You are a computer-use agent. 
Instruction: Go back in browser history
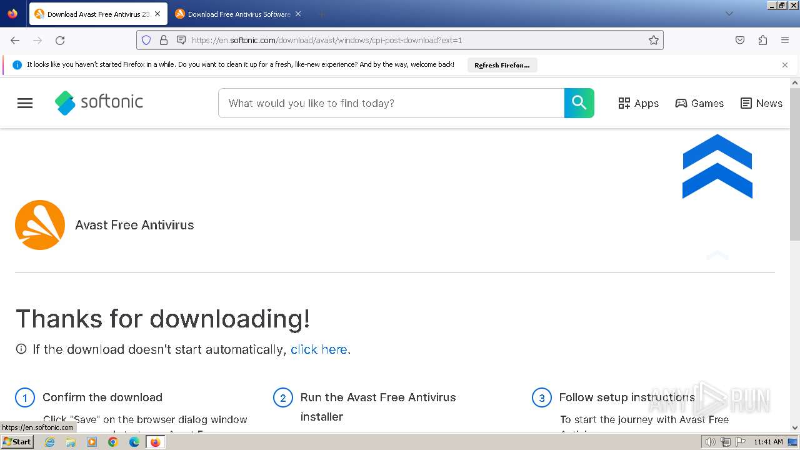click(x=15, y=40)
